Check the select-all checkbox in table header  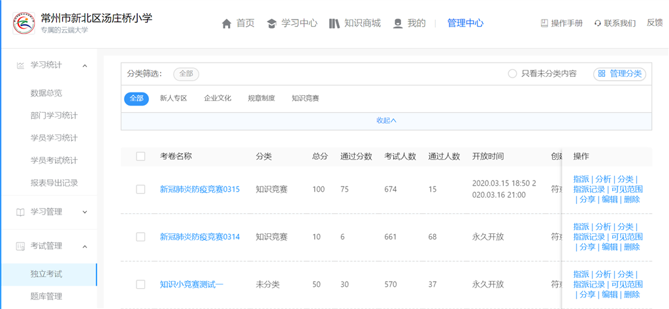click(x=140, y=156)
